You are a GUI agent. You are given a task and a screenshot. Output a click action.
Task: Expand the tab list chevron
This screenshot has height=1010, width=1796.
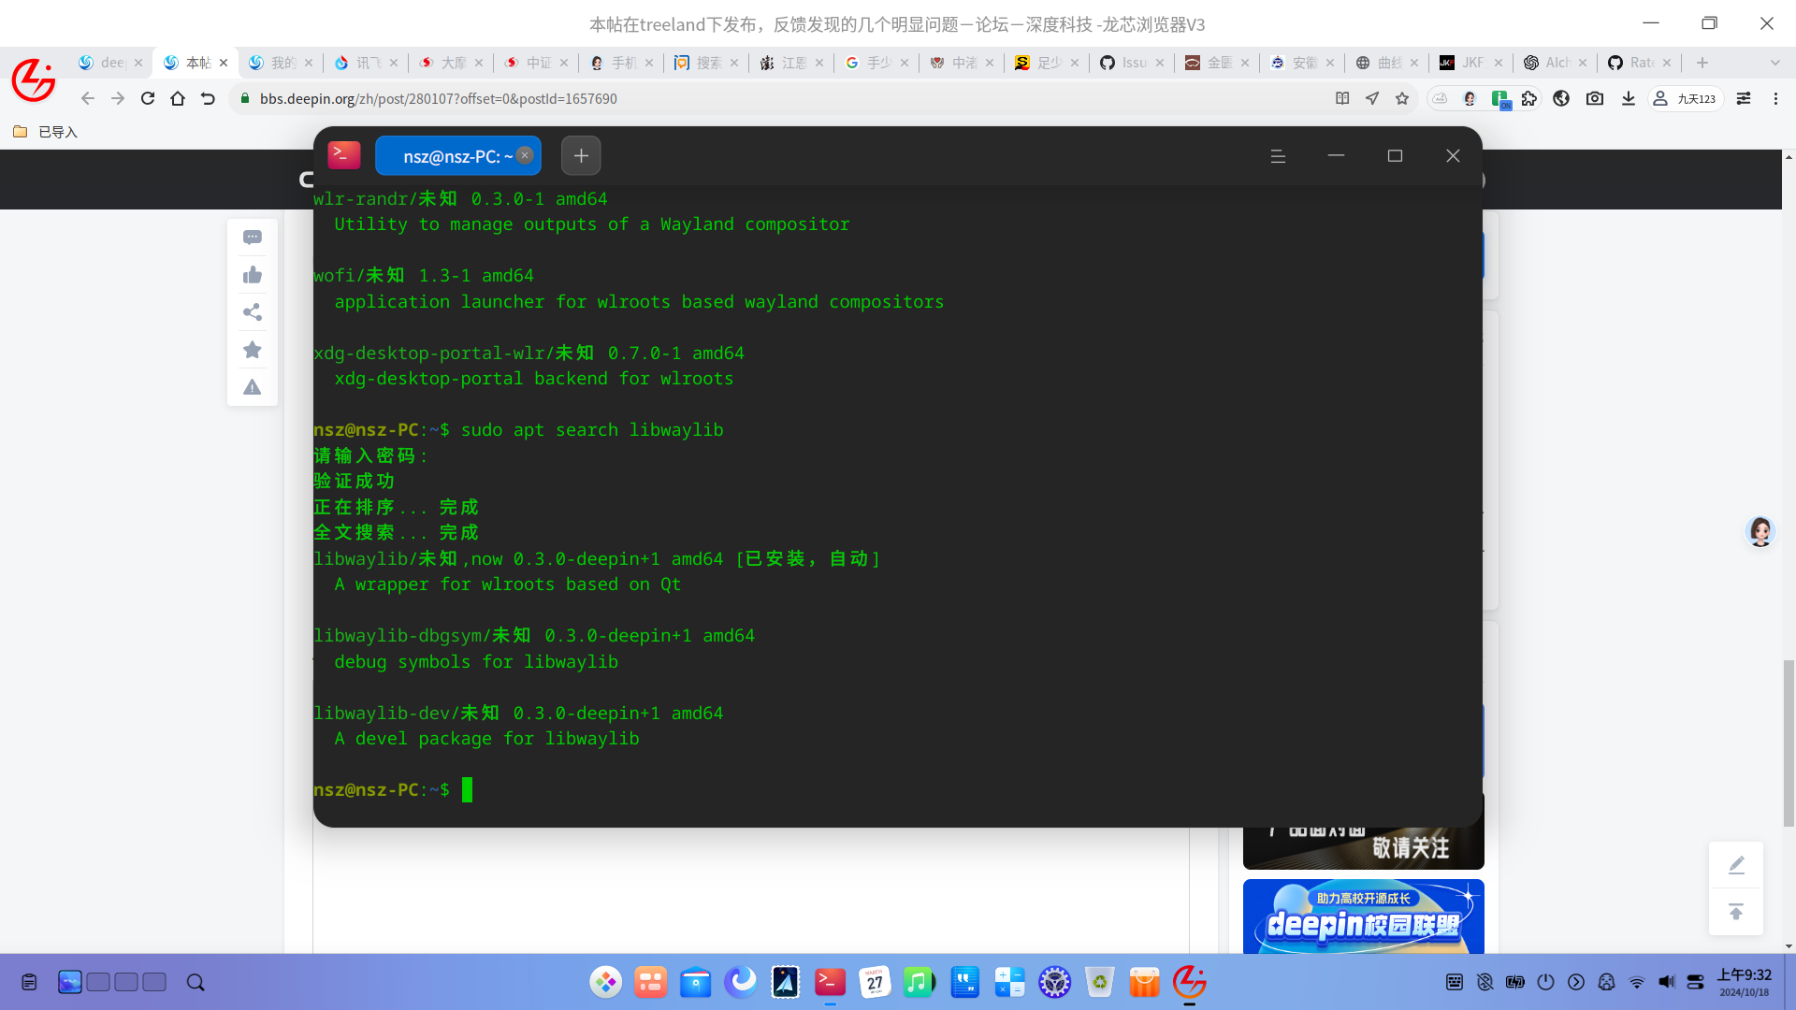click(x=1775, y=63)
